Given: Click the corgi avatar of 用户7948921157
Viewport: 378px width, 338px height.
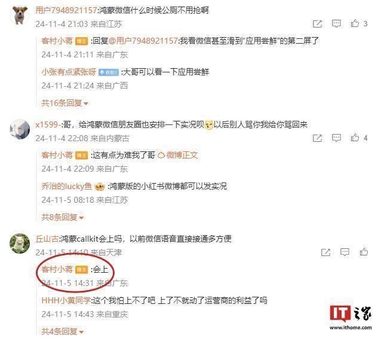Looking at the screenshot, I should 20,15.
